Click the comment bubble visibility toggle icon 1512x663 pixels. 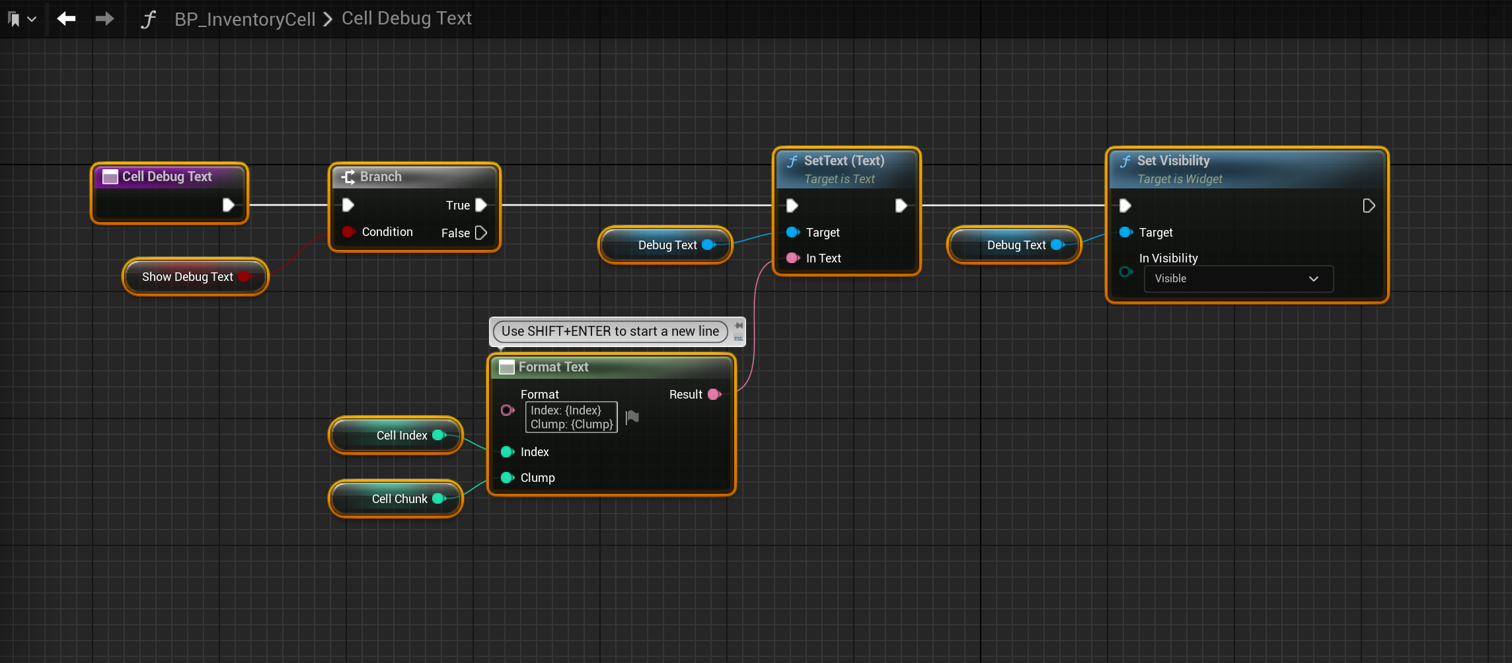point(739,338)
